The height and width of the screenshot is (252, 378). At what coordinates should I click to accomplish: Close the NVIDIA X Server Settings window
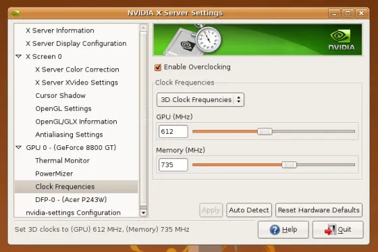[361, 13]
